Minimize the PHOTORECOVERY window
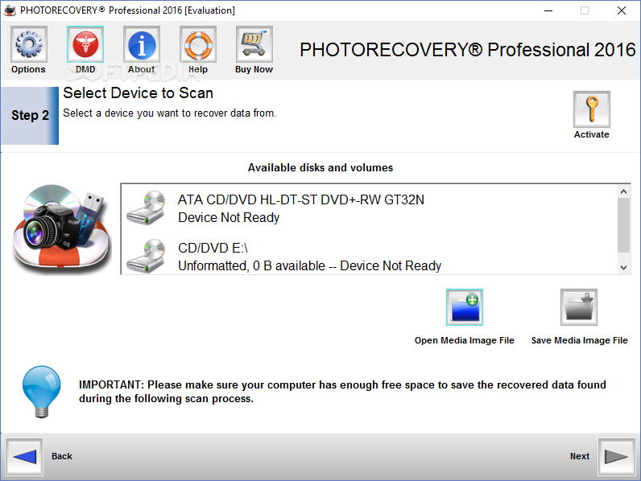 [x=548, y=10]
